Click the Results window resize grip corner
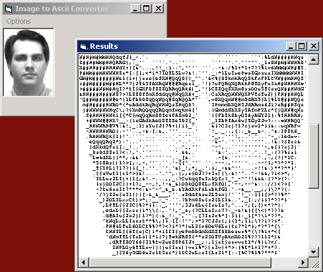 click(x=314, y=263)
